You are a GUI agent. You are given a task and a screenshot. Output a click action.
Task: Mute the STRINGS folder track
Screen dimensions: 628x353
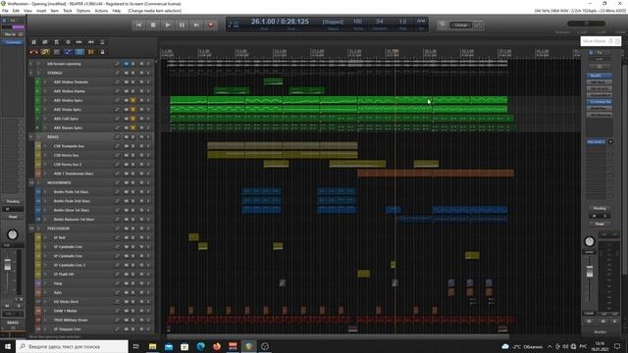127,73
